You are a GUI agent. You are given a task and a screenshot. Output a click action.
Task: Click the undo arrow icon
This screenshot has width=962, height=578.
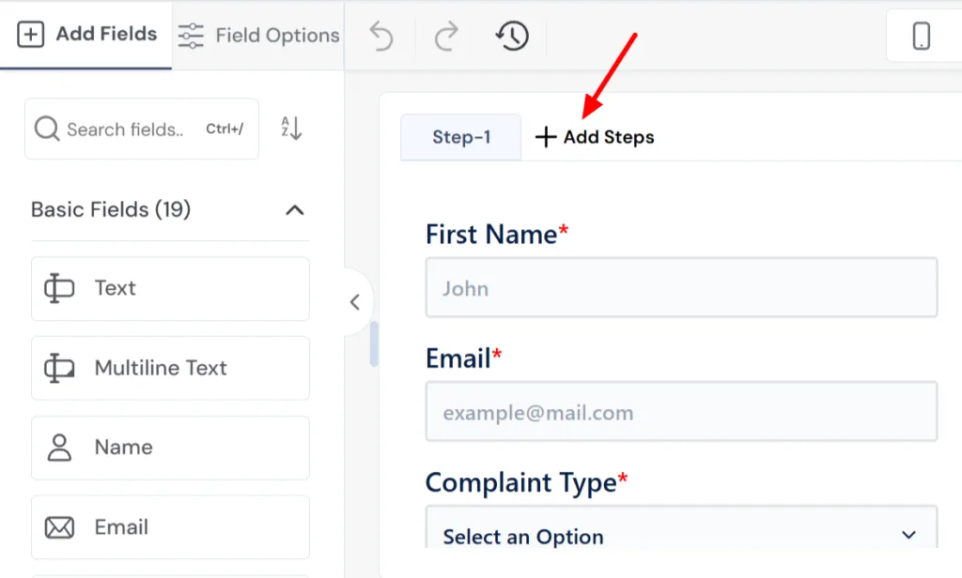coord(381,36)
